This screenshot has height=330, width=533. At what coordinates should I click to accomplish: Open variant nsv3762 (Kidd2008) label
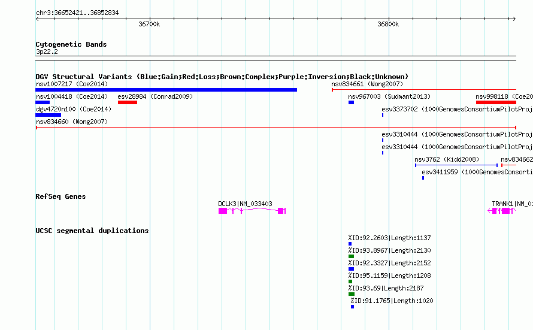click(x=447, y=159)
